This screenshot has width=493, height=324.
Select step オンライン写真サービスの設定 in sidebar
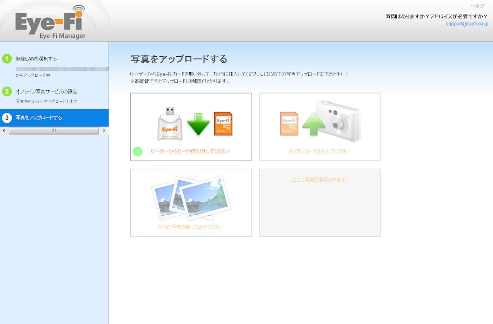tap(46, 91)
